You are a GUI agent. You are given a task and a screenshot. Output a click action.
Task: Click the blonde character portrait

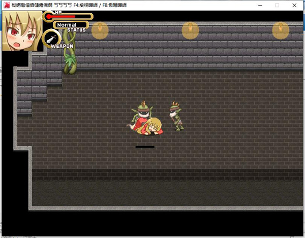[x=22, y=31]
